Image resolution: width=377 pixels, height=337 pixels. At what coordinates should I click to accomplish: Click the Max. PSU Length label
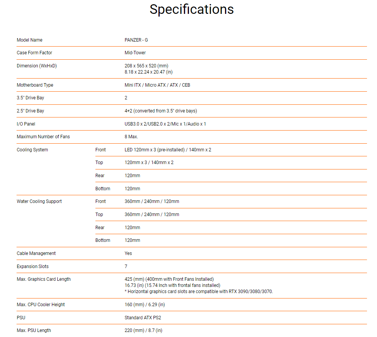pyautogui.click(x=34, y=330)
